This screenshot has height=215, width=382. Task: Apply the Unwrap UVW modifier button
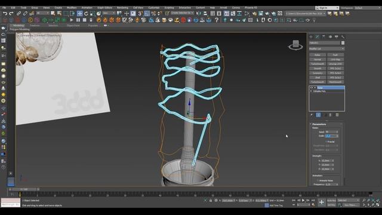[335, 64]
